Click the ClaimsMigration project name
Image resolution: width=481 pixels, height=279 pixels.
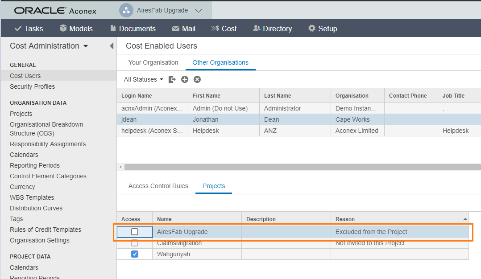179,243
